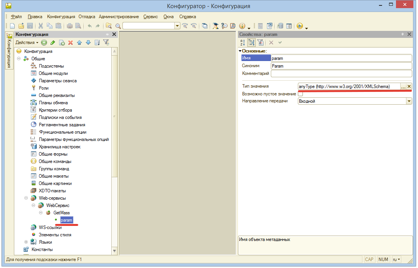418x268 pixels.
Task: Move item down with blue arrow
Action: (88, 42)
